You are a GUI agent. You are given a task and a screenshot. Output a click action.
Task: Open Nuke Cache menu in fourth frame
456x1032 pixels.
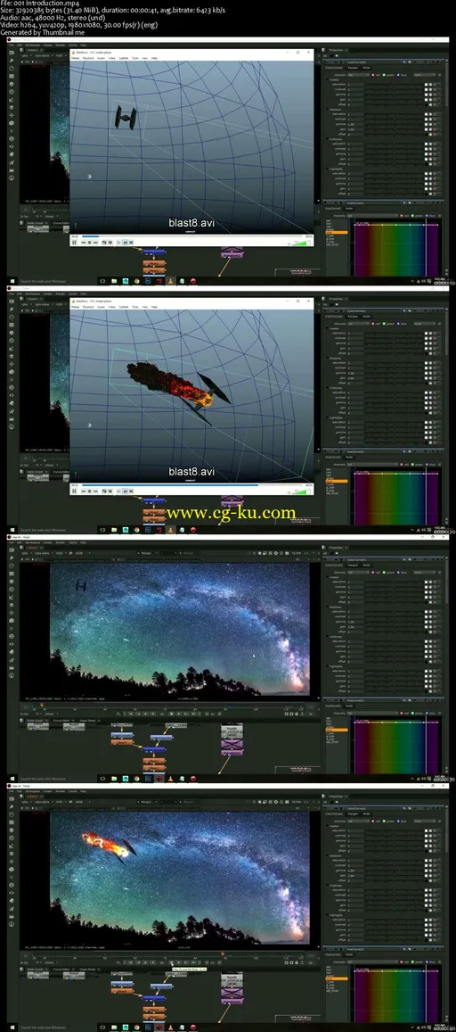[x=72, y=791]
